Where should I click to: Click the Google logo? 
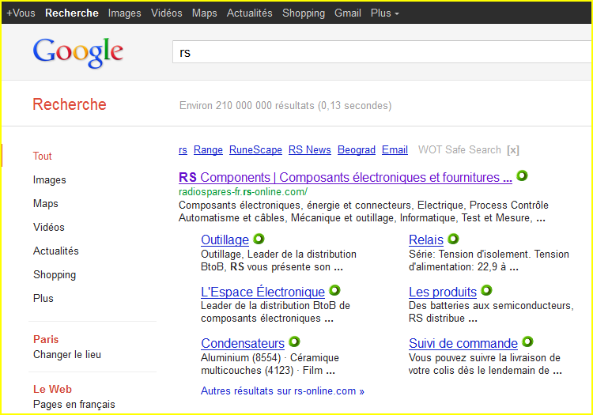[78, 52]
